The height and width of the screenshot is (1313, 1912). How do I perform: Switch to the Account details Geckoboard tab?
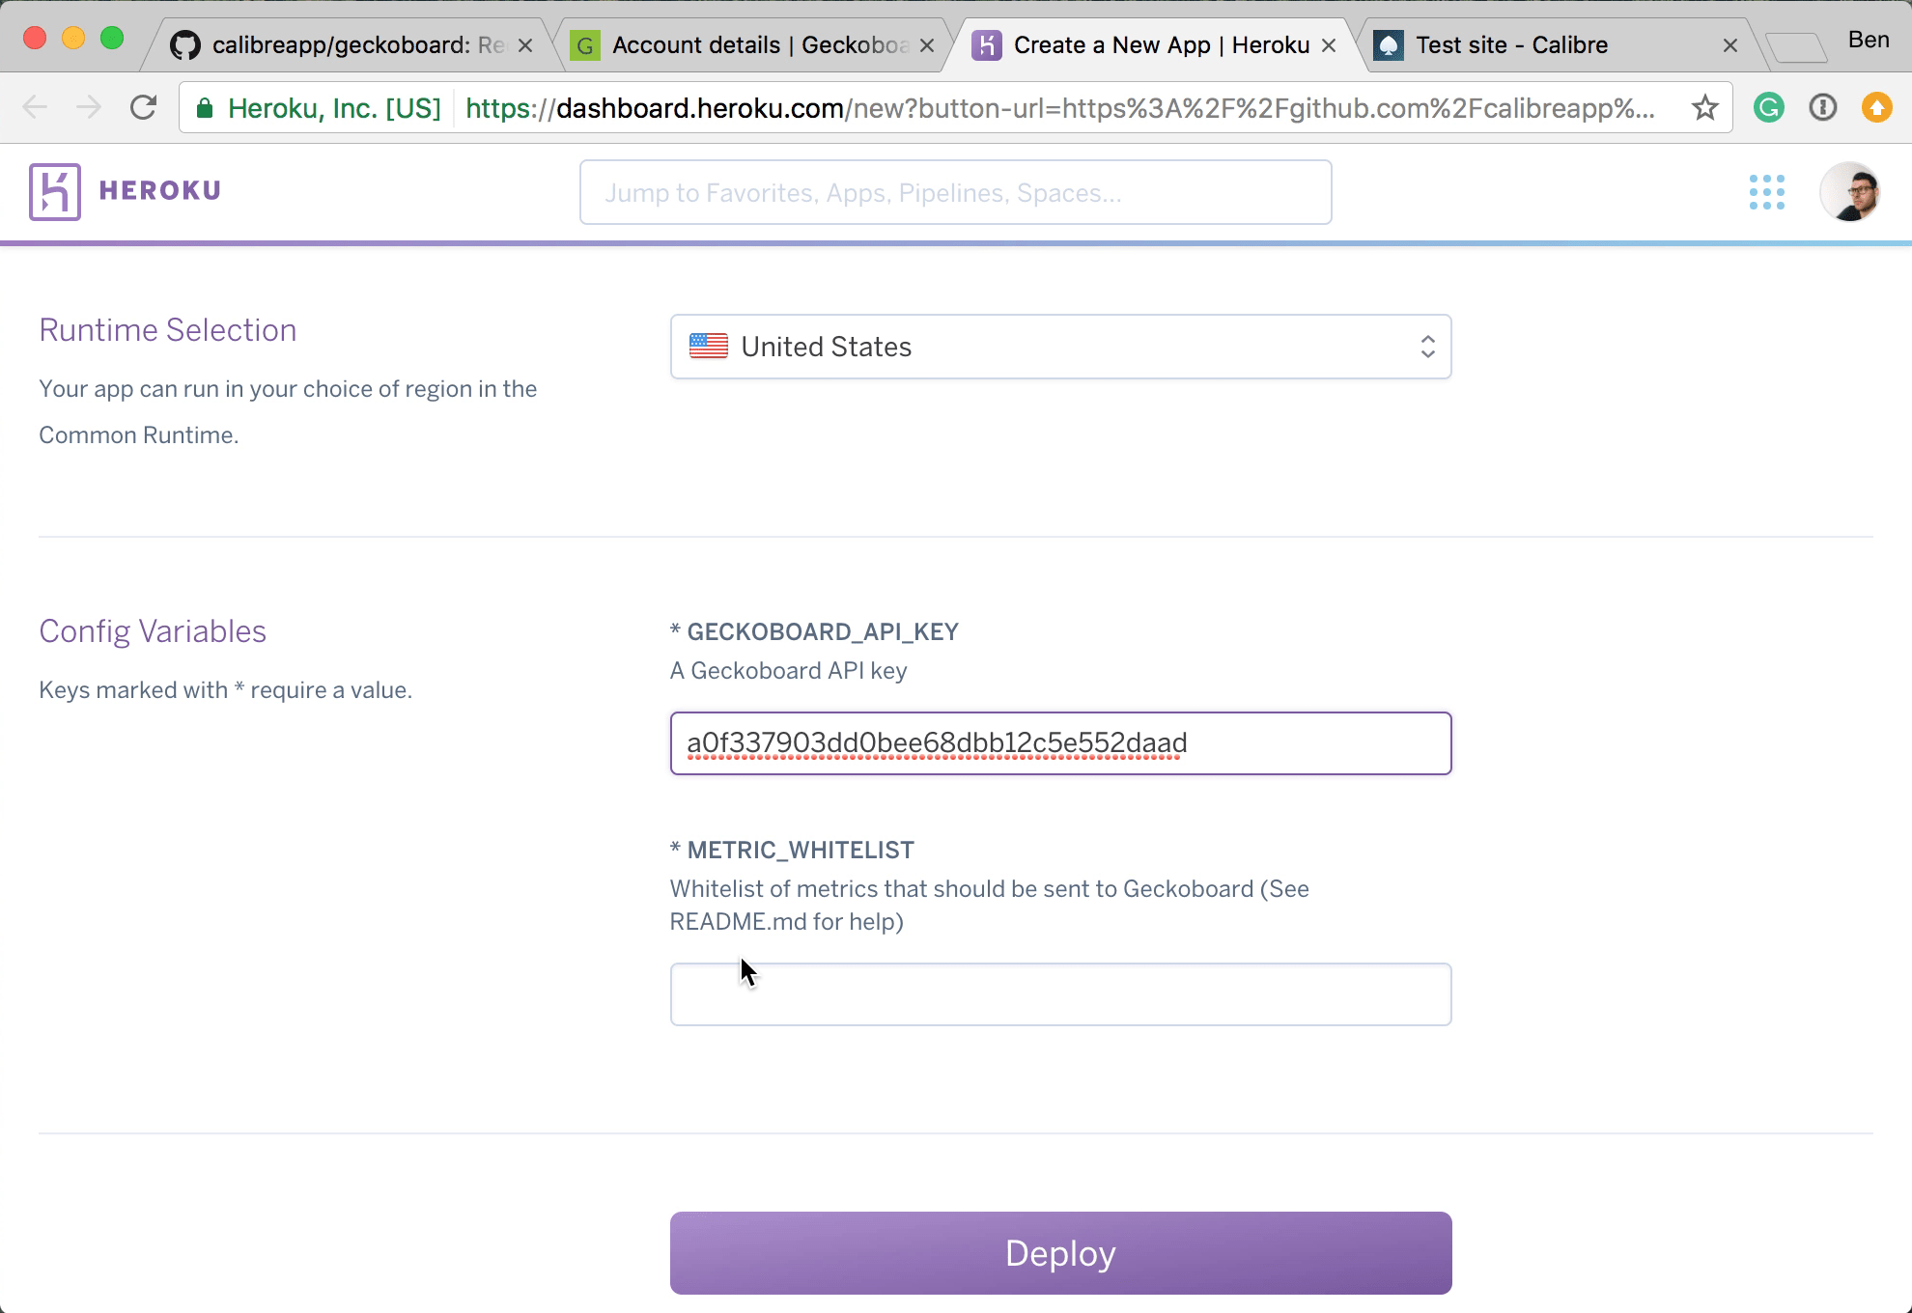point(753,45)
